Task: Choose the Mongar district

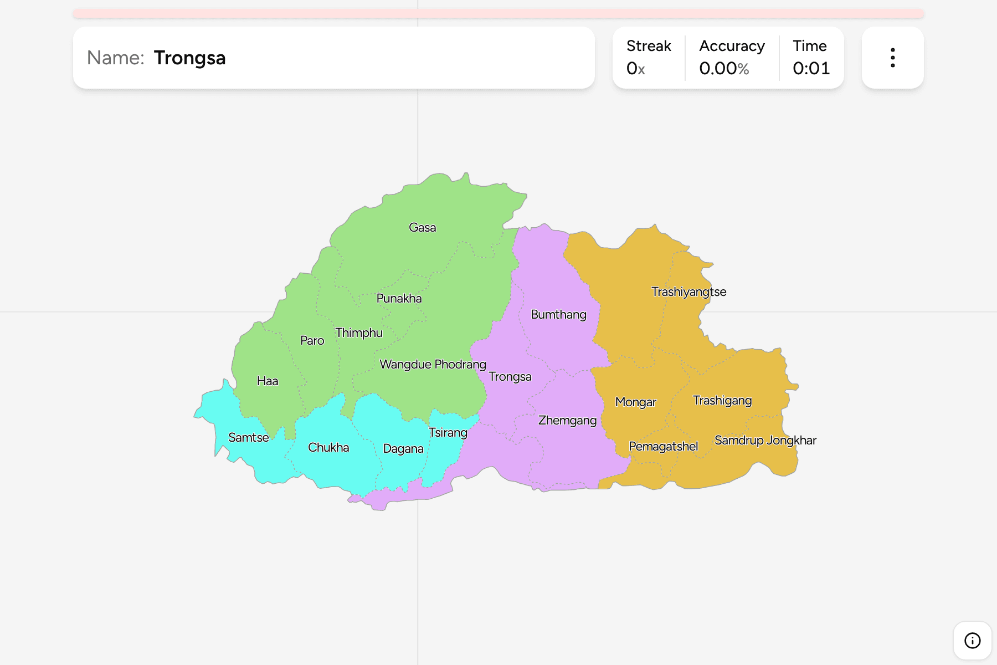Action: pos(635,402)
